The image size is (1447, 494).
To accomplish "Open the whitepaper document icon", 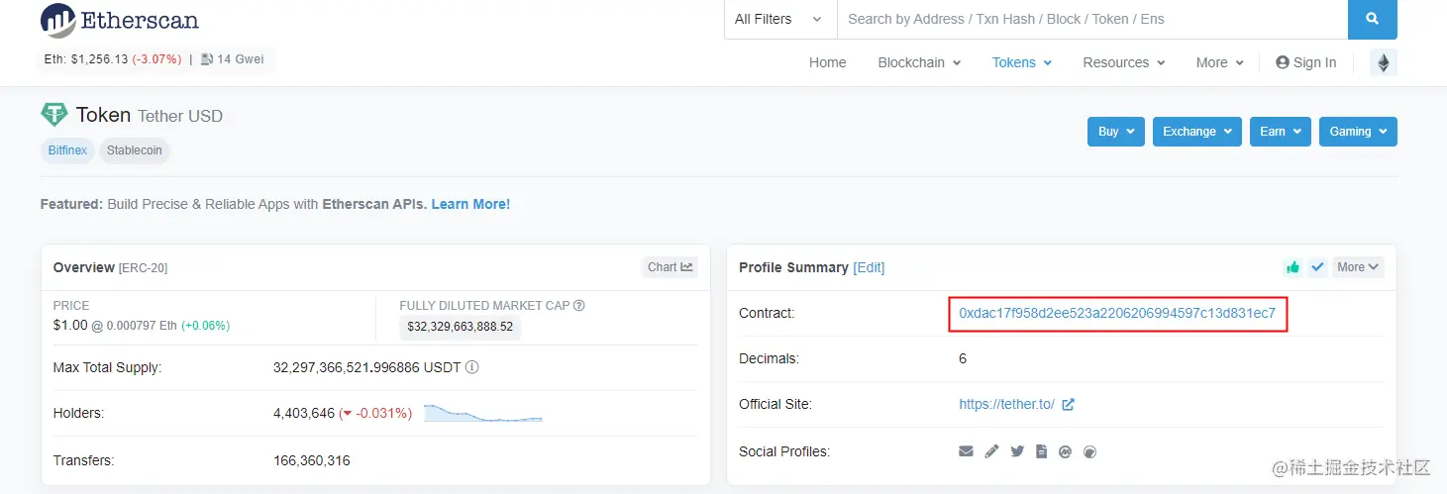I will coord(1042,451).
